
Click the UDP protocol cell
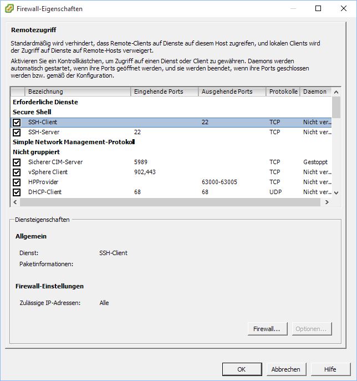point(276,192)
